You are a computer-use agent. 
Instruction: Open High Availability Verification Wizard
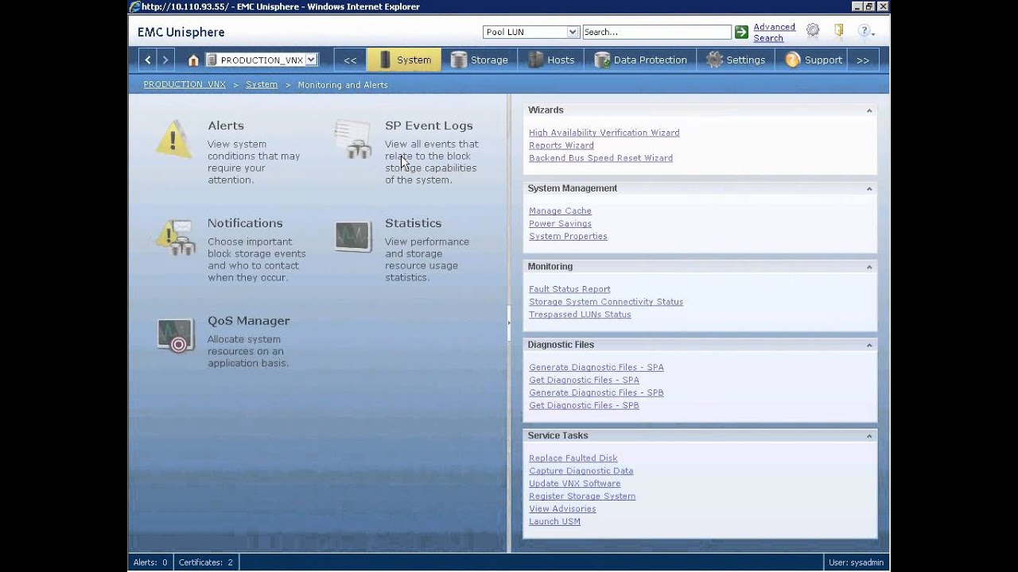[x=604, y=133]
